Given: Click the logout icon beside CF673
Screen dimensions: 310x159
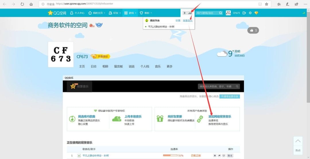Looking at the screenshot, I should pos(244,13).
